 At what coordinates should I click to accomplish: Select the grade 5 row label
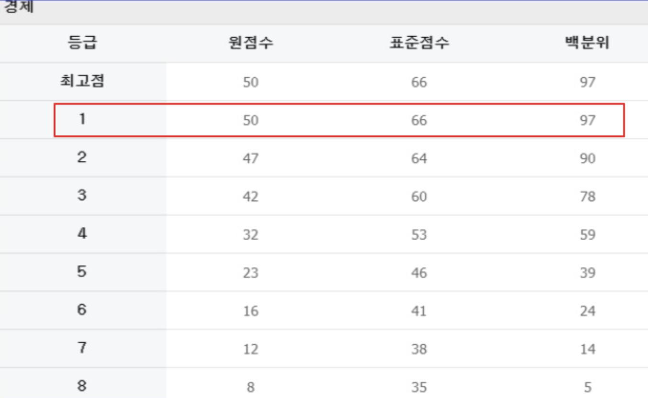(82, 272)
